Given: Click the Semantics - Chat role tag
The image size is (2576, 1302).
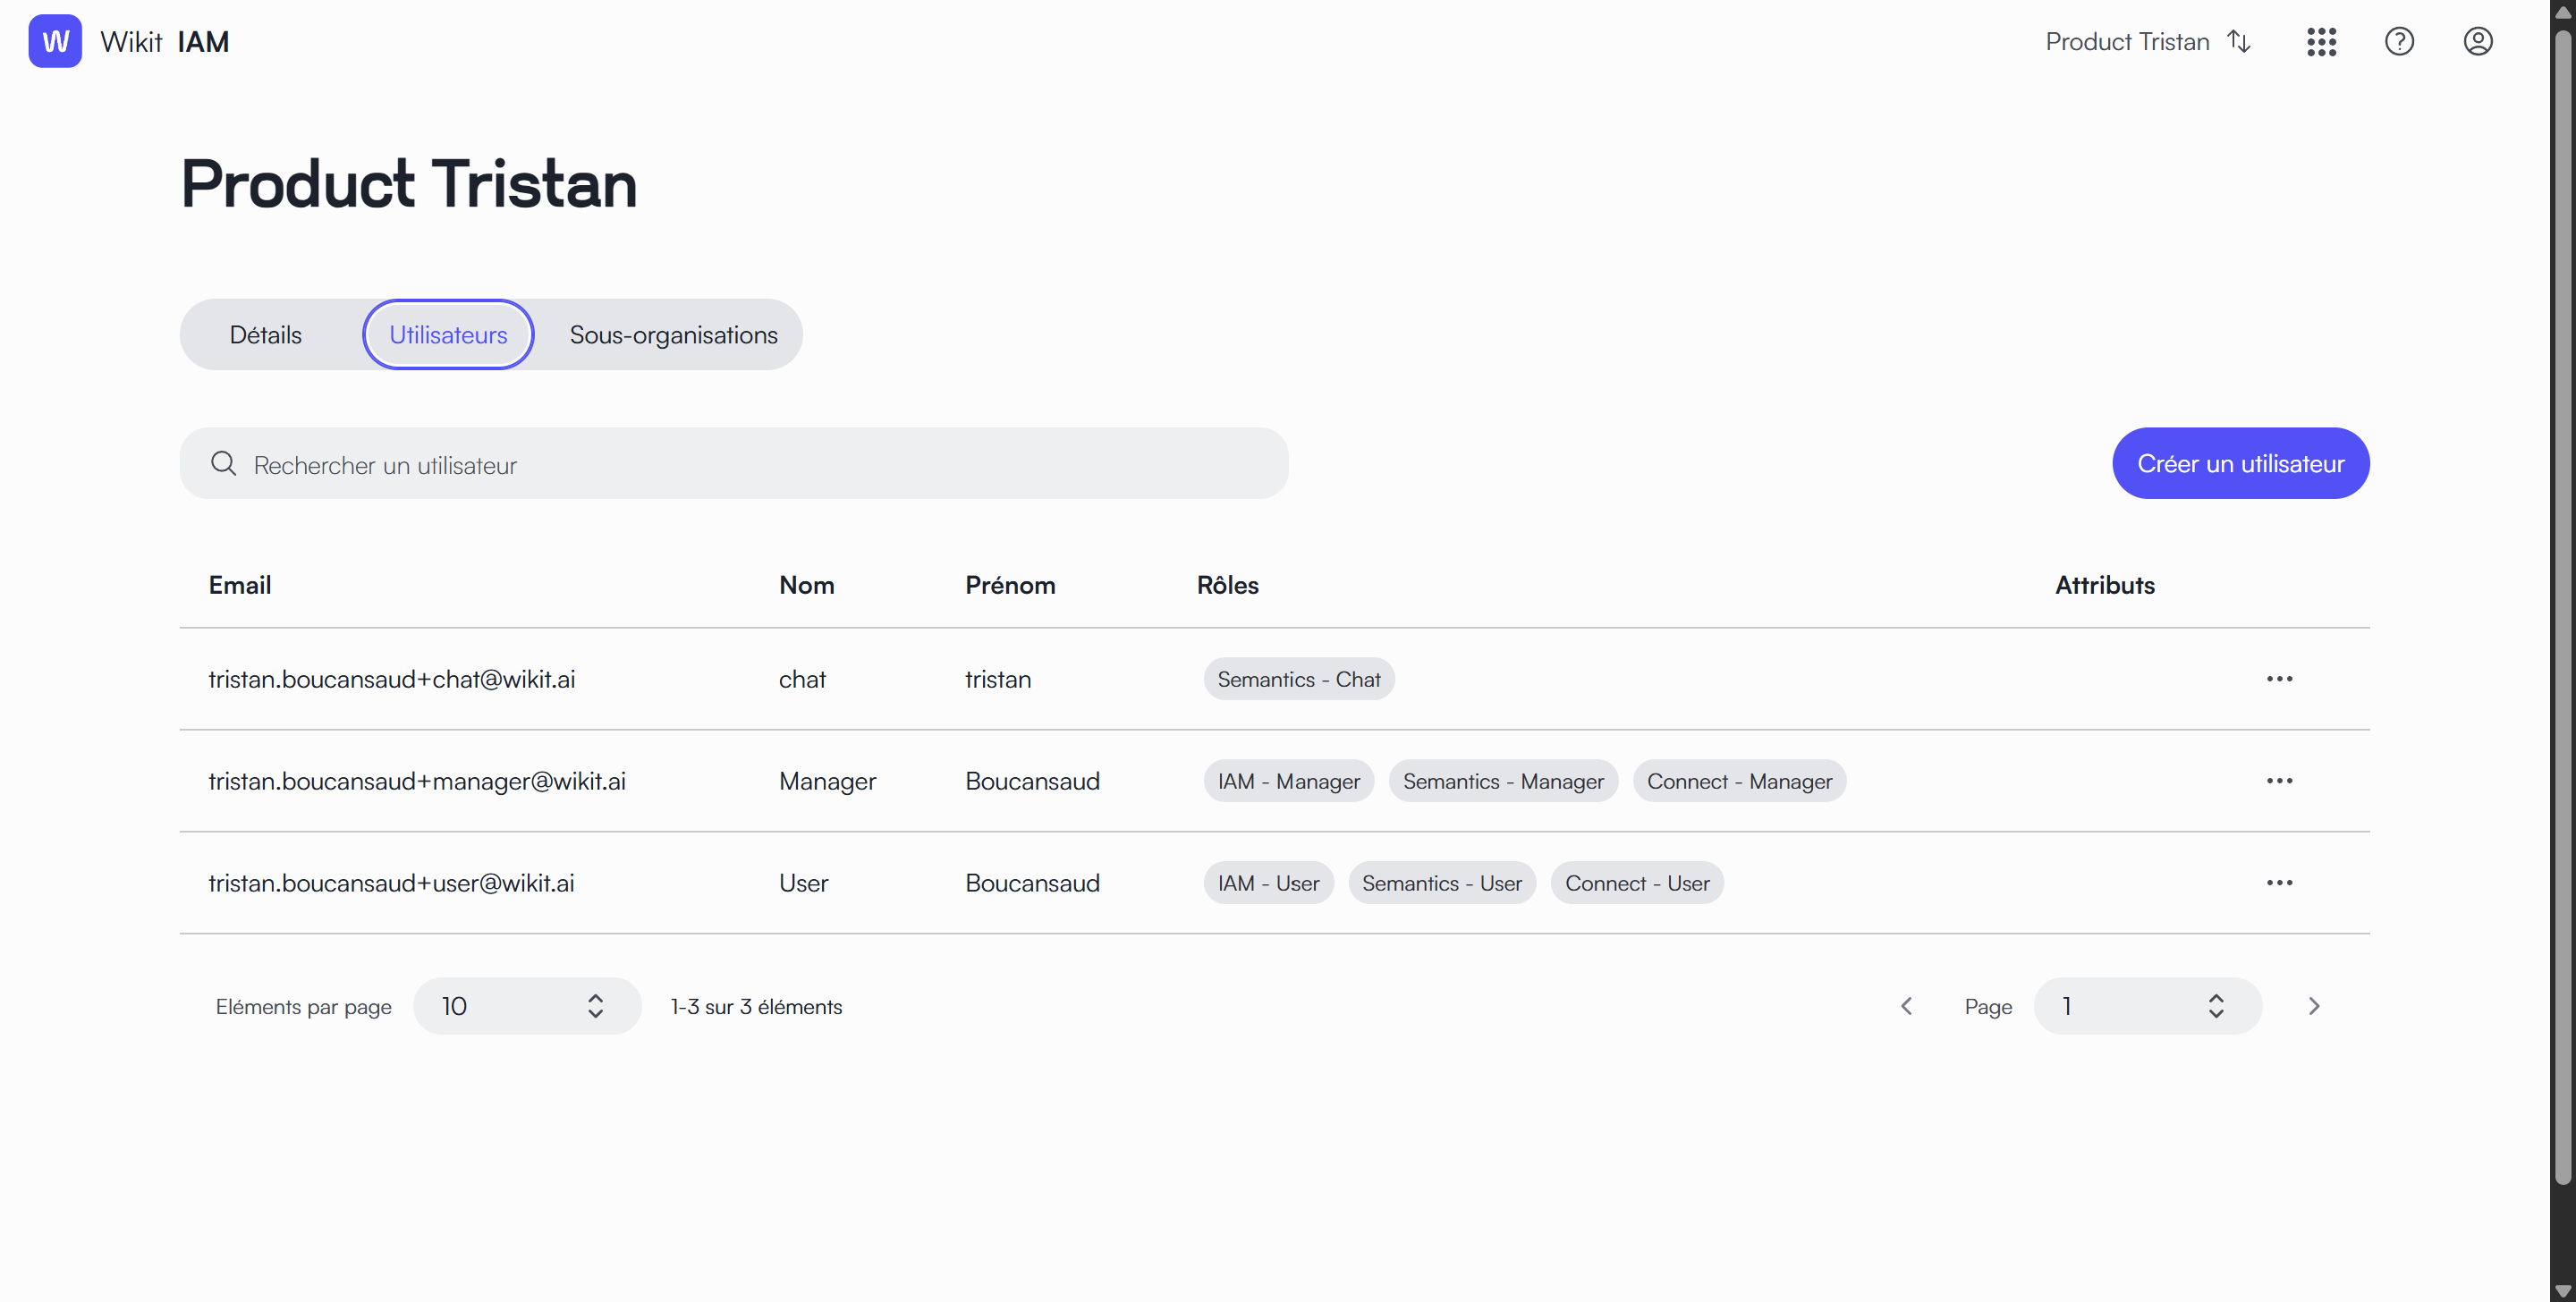Looking at the screenshot, I should click(x=1299, y=679).
